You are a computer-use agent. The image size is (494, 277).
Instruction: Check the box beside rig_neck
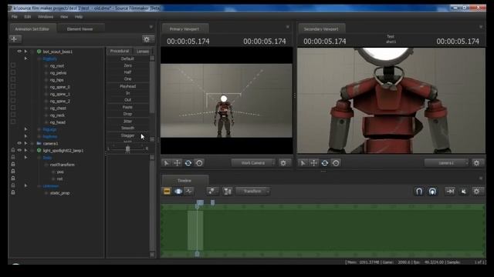[13, 115]
